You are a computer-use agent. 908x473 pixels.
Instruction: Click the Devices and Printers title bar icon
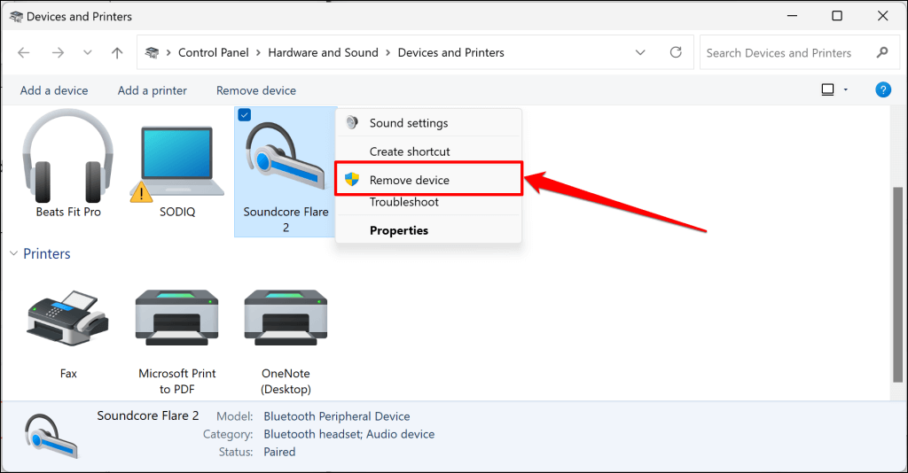pyautogui.click(x=16, y=17)
